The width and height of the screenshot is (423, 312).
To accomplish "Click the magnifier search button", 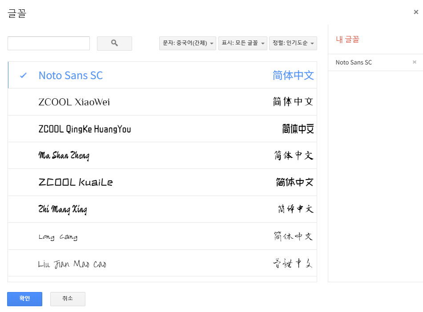I will click(114, 44).
